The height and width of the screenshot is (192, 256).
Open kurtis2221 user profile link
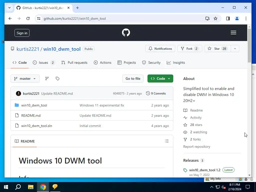(x=28, y=49)
